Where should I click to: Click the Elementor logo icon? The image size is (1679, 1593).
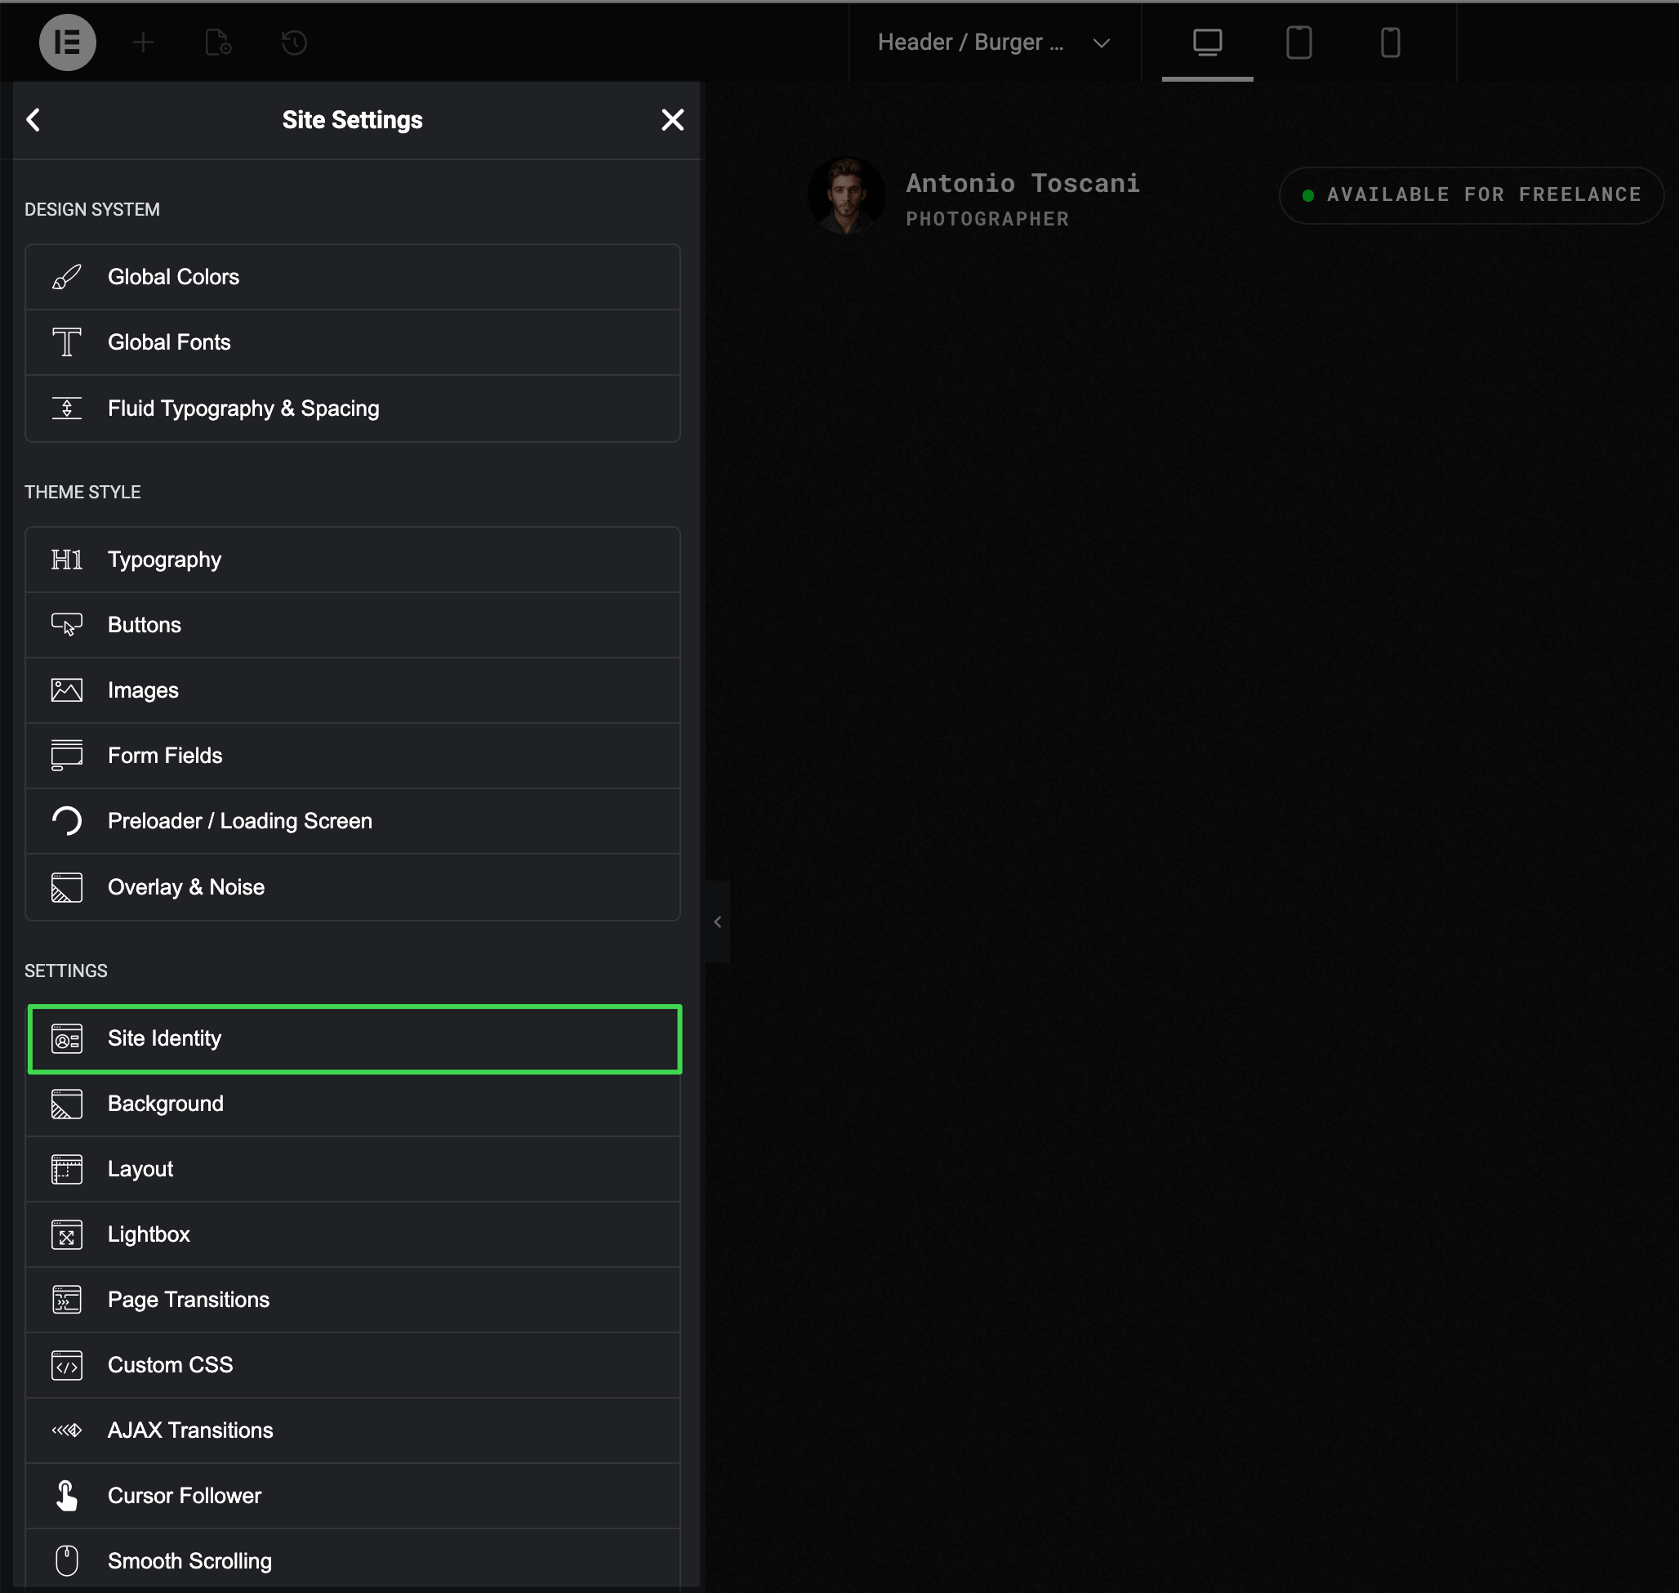point(67,42)
